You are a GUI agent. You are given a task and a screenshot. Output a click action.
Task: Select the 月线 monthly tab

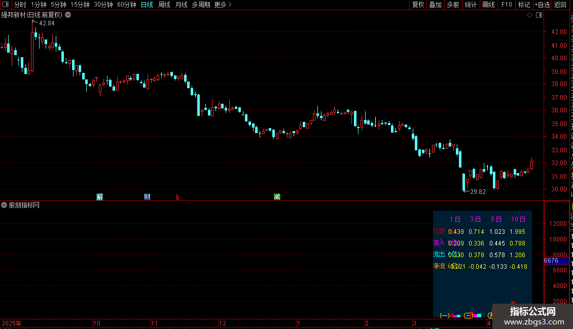click(181, 5)
